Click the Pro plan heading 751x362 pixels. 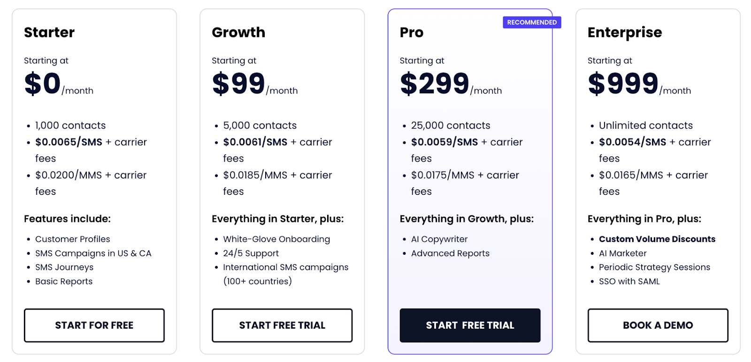click(x=412, y=32)
